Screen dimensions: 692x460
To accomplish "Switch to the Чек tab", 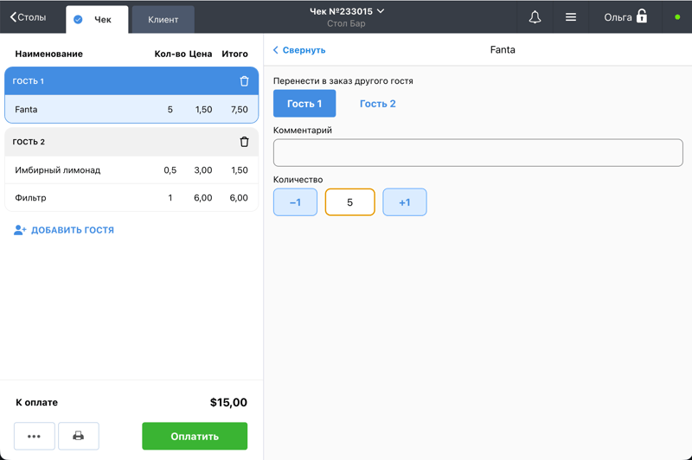I will pos(97,19).
